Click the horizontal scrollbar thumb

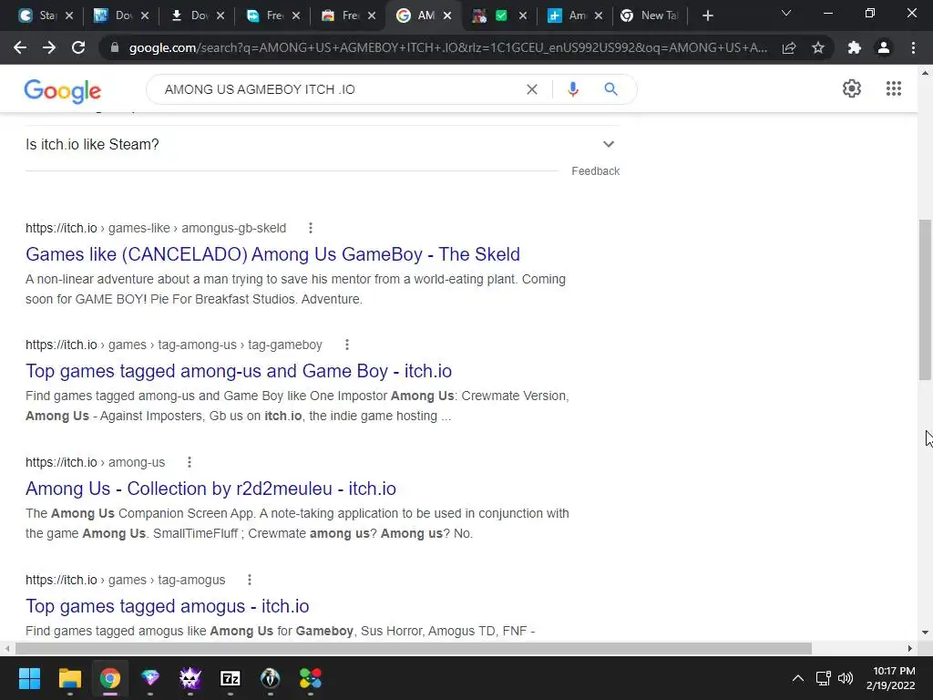point(414,648)
